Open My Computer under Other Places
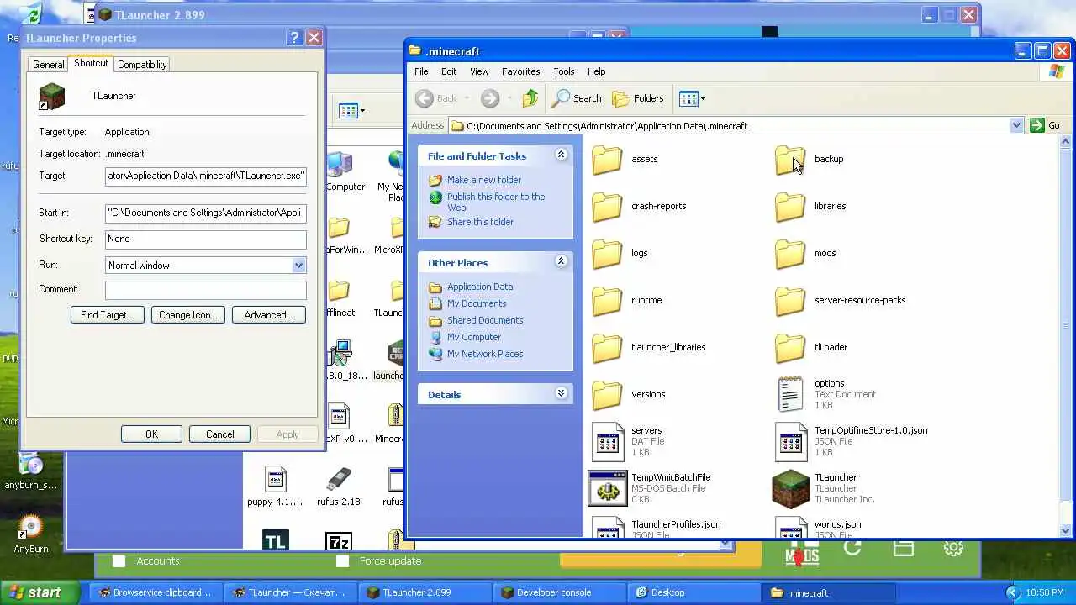Screen dimensions: 1076x605 [x=474, y=337]
